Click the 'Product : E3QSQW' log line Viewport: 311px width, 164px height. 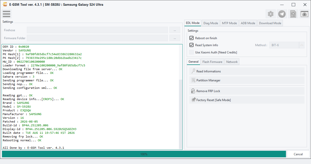point(17,110)
